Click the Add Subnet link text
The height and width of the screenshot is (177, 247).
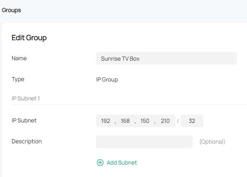(121, 163)
